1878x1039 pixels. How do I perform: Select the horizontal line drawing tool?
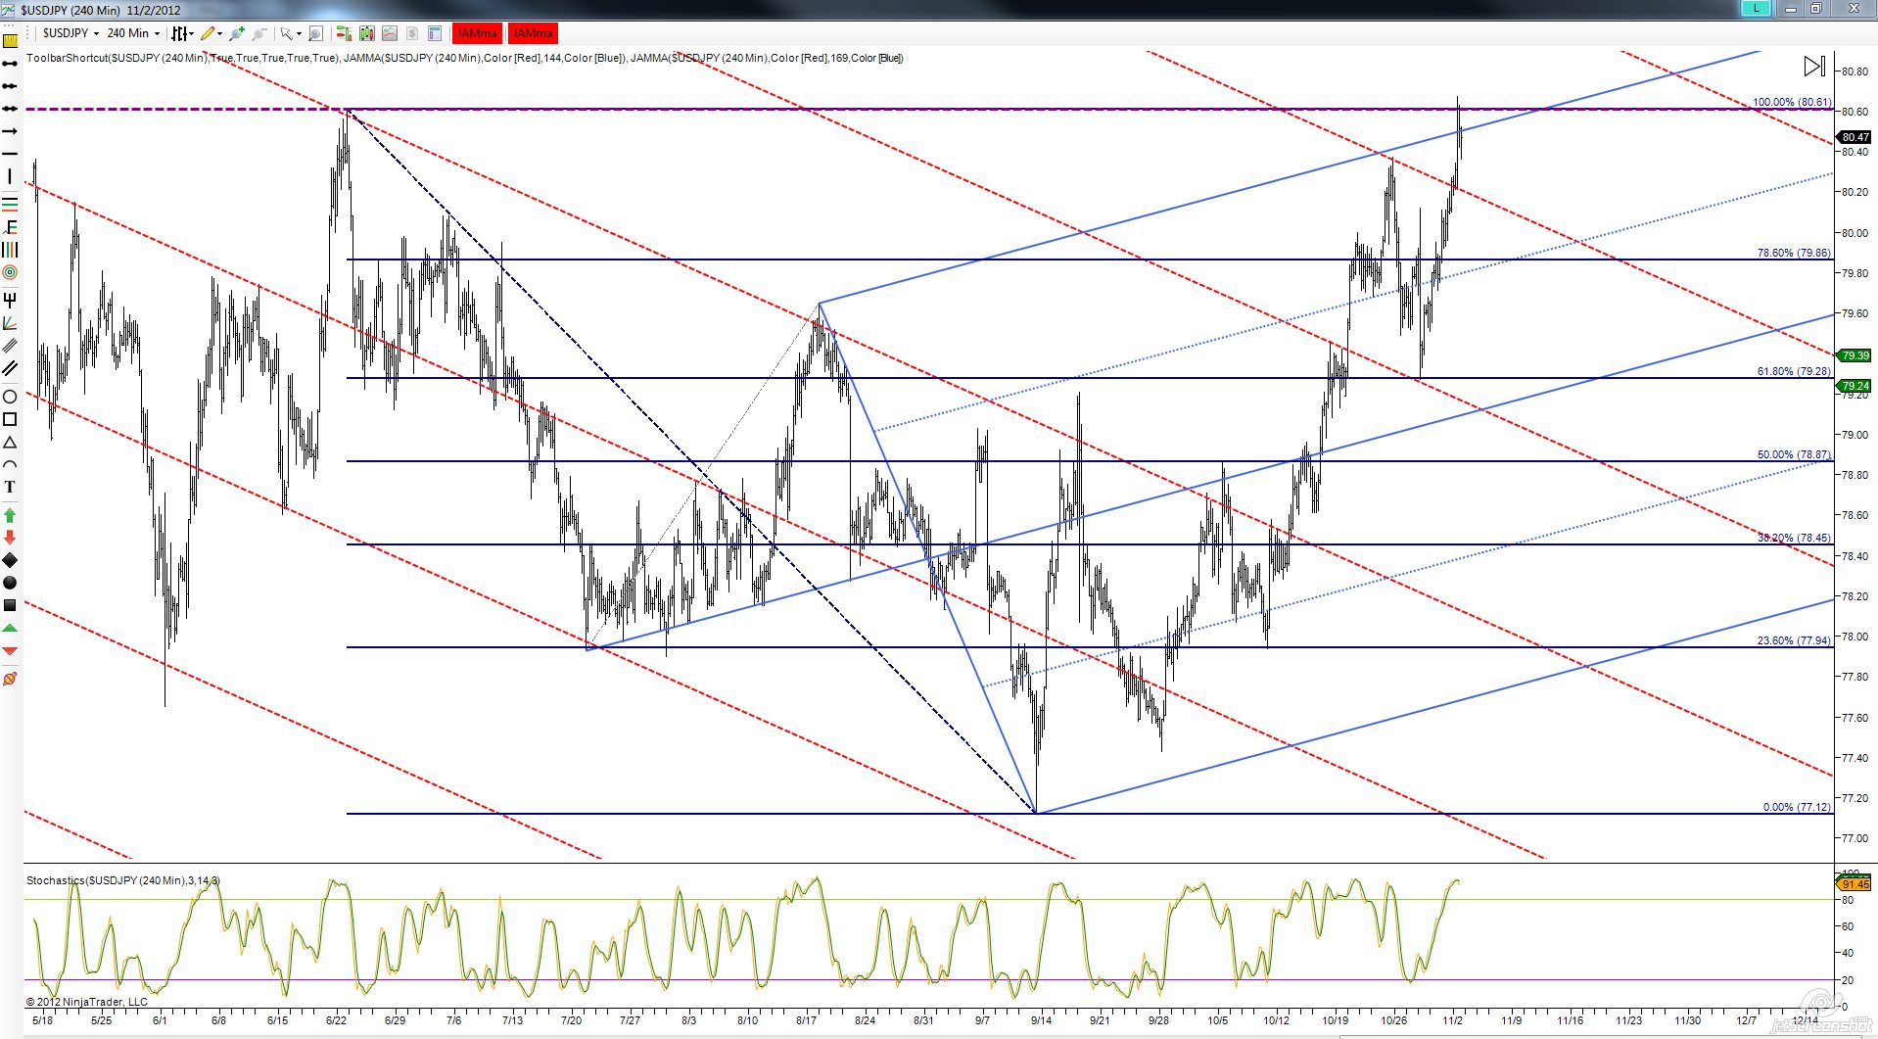tap(10, 154)
